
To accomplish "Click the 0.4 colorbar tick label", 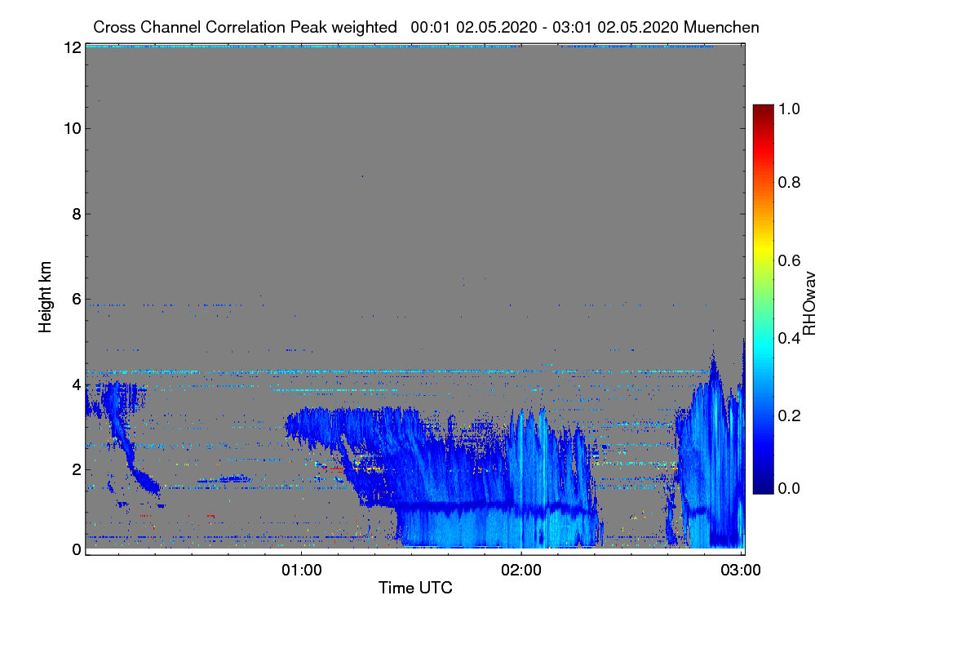I will tap(789, 336).
